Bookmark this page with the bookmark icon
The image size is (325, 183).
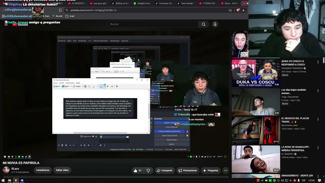pyautogui.click(x=60, y=10)
